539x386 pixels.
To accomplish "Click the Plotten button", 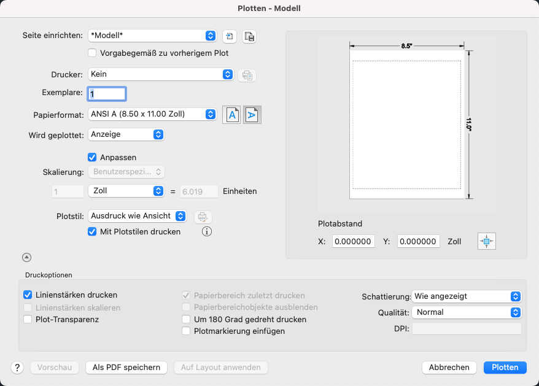I will (x=505, y=368).
